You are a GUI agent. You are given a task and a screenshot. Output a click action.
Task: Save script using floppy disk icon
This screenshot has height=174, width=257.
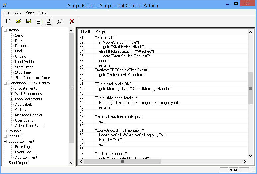pyautogui.click(x=29, y=21)
